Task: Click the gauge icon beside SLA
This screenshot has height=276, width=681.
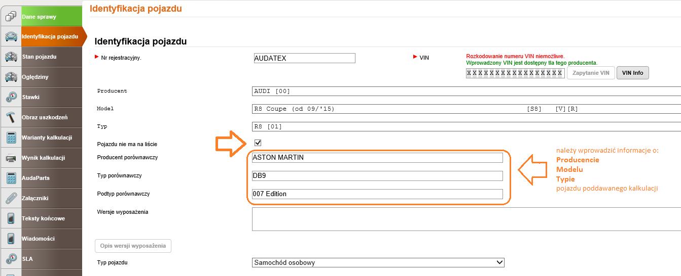Action: pyautogui.click(x=10, y=259)
